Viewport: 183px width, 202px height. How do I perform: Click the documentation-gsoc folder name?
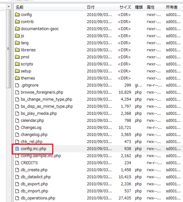pyautogui.click(x=40, y=29)
